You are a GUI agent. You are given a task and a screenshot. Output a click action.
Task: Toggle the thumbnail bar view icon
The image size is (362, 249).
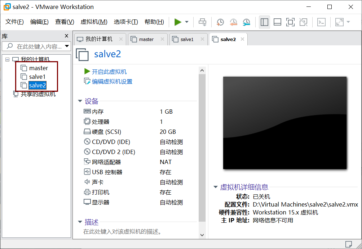(x=277, y=22)
